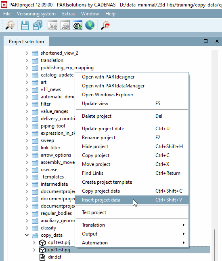Maximize the Project selection panel
Screen dimensions: 222x261
[x=205, y=41]
